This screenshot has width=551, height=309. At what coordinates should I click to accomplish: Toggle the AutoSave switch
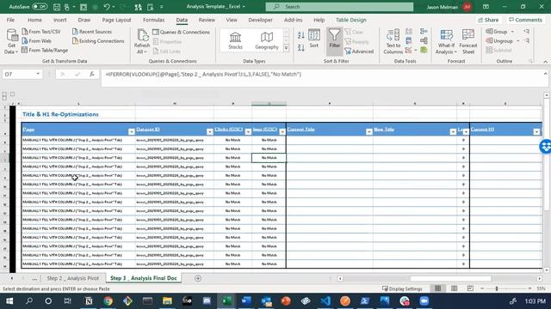(40, 7)
